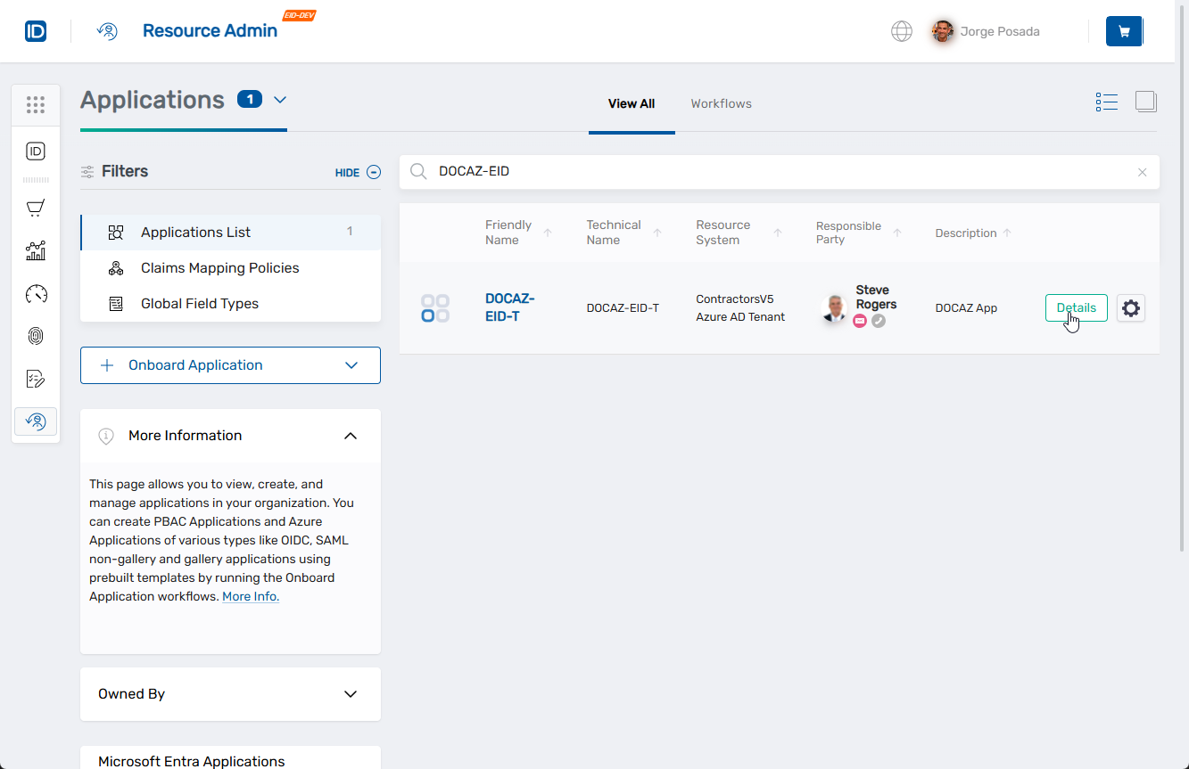The image size is (1189, 769).
Task: Click the globe language icon
Action: pos(902,31)
